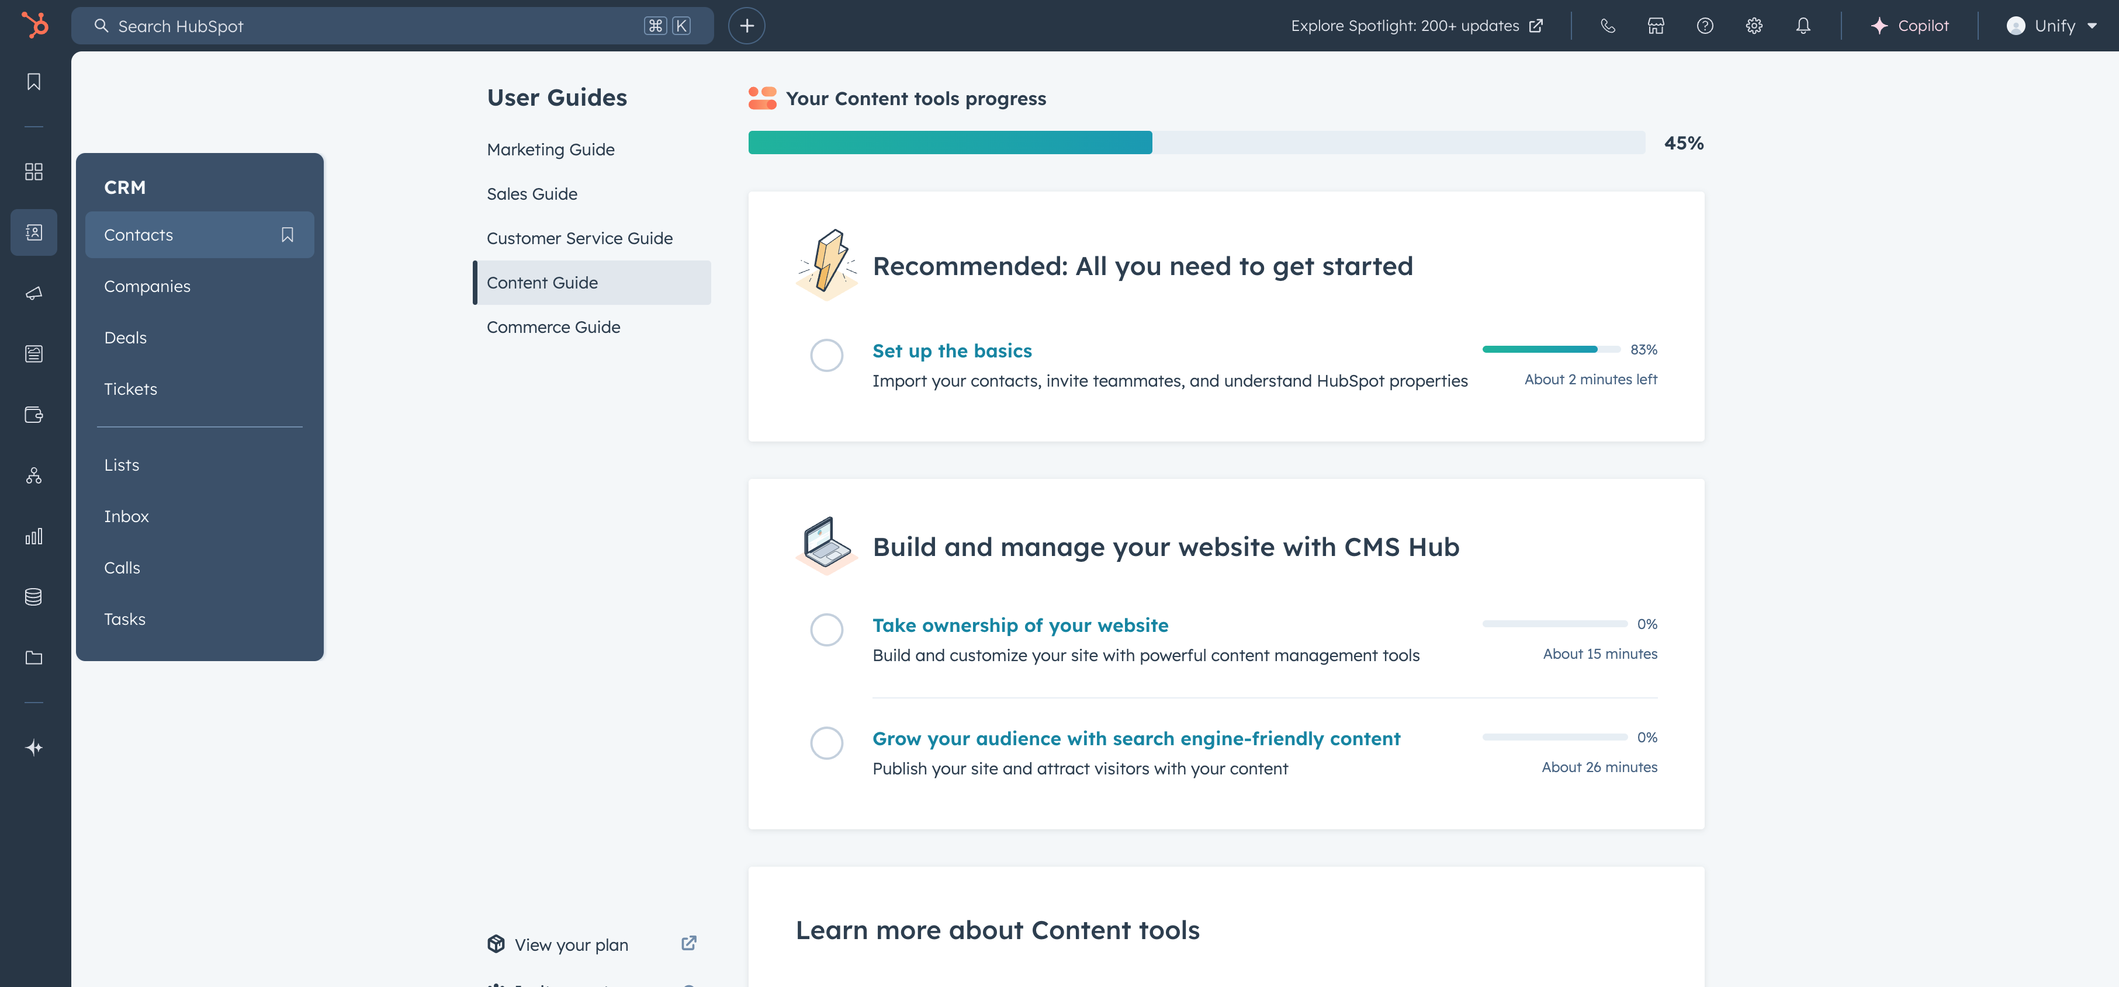Screen dimensions: 2119x987
Task: Expand the Unify account dropdown
Action: click(x=2052, y=26)
